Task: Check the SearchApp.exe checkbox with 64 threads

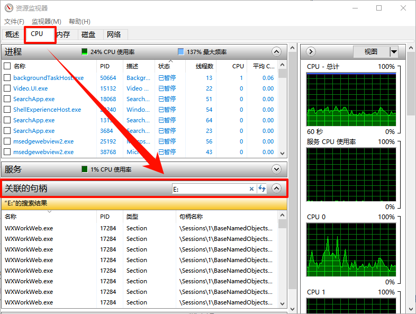Action: coord(7,120)
